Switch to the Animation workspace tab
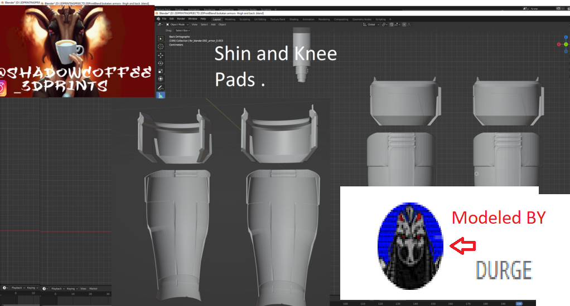This screenshot has height=306, width=570. click(x=308, y=19)
